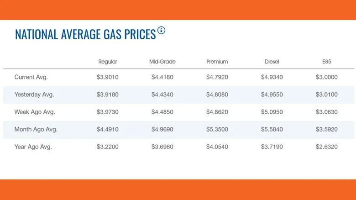356x200 pixels.
Task: Click current diesel price $4.9340
Action: (272, 77)
